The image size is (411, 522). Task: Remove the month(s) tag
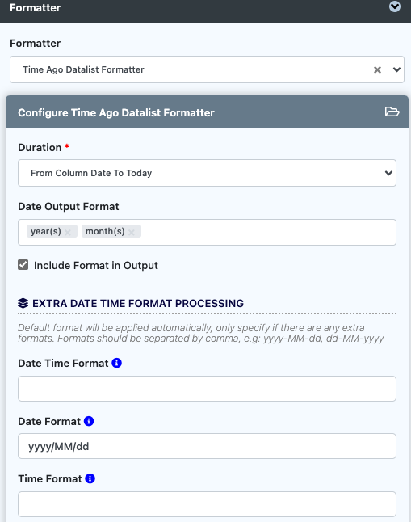point(132,233)
